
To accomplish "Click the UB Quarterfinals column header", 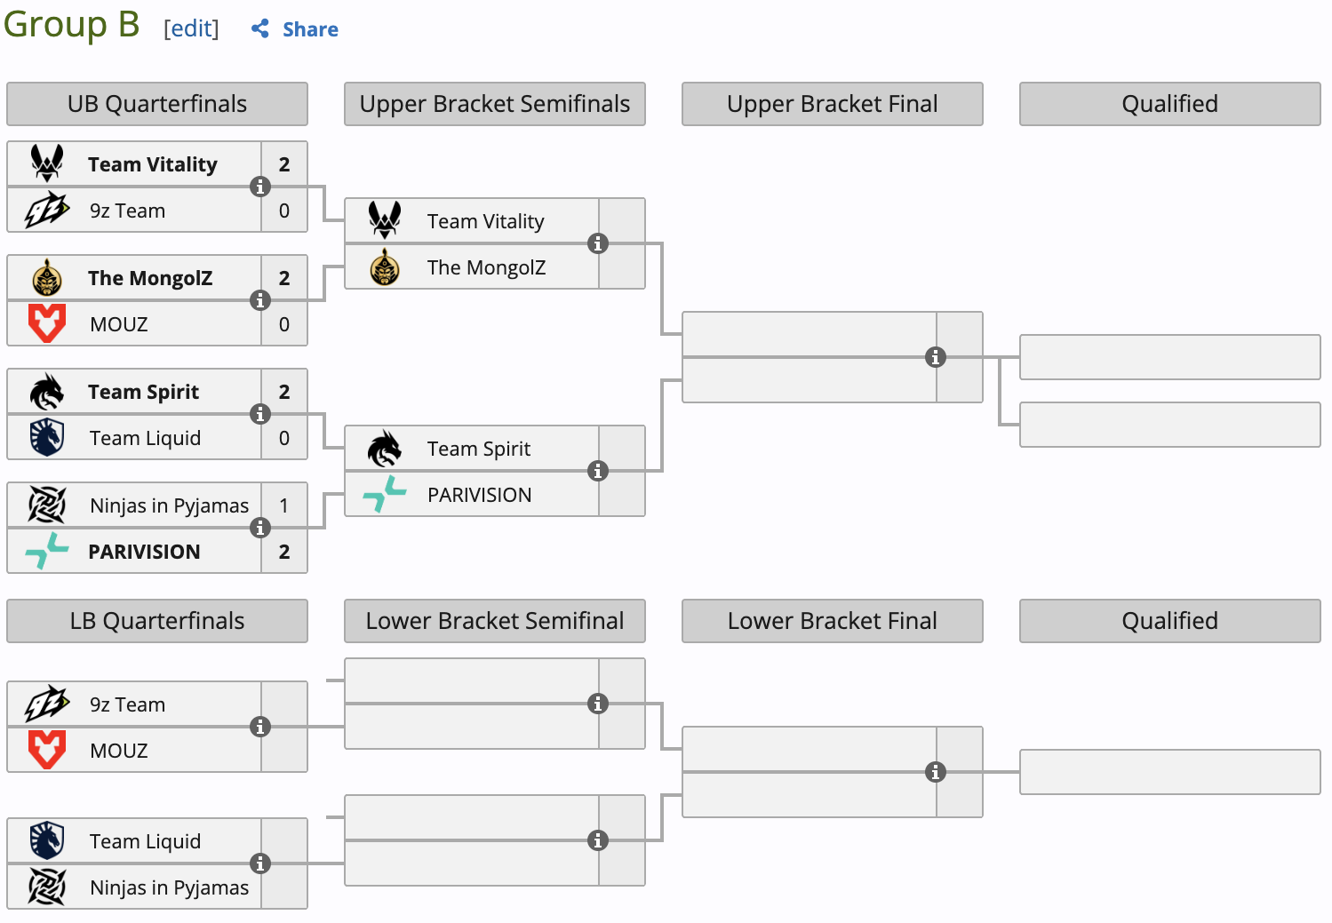I will point(157,104).
